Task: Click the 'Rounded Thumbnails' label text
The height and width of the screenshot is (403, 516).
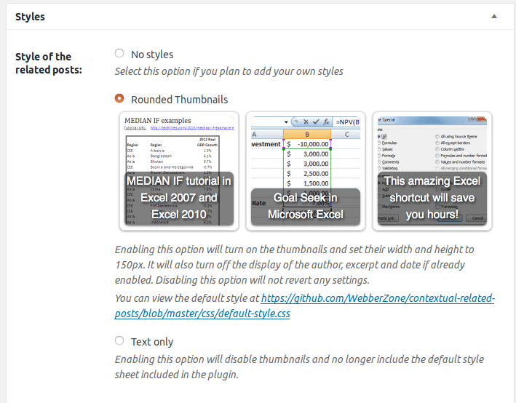Action: [179, 100]
